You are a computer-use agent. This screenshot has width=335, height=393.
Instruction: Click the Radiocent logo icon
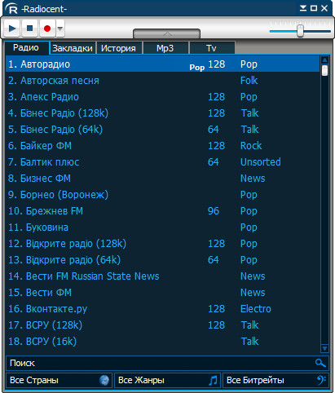(x=11, y=8)
